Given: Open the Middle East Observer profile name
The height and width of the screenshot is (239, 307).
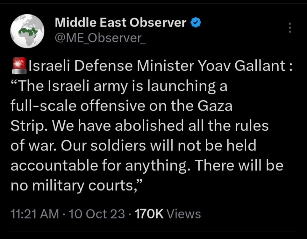Looking at the screenshot, I should tap(120, 23).
